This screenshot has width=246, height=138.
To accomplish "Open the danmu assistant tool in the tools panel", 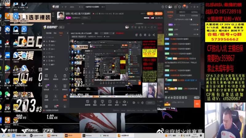I will [x=46, y=77].
